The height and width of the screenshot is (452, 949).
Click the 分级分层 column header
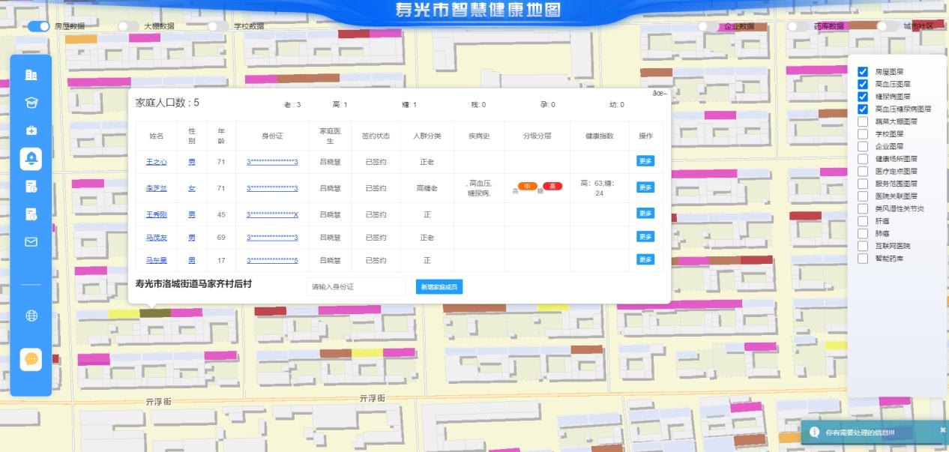[x=537, y=136]
